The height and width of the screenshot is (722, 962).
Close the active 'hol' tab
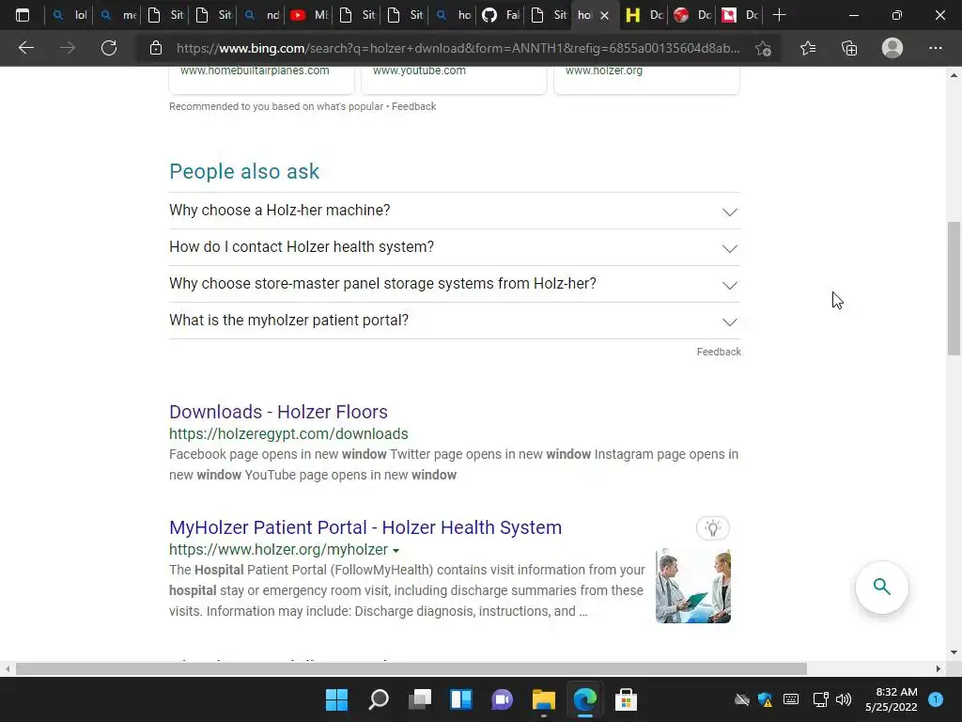click(604, 15)
